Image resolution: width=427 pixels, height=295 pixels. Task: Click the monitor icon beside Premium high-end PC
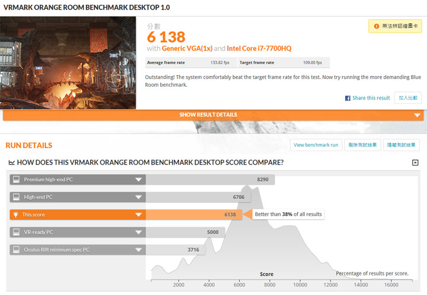point(17,179)
